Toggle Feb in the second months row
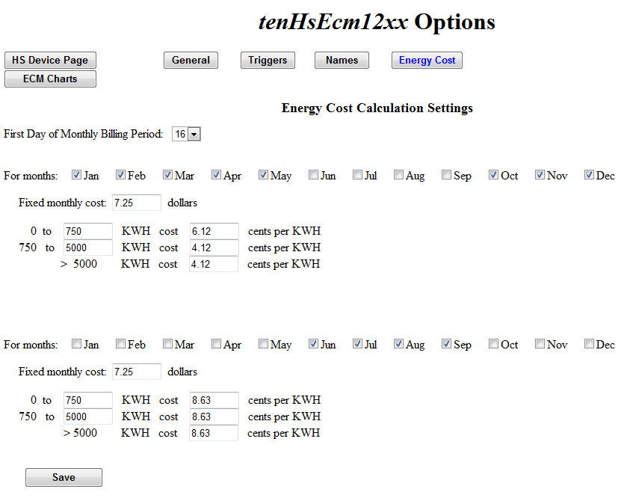The width and height of the screenshot is (627, 498). click(x=120, y=344)
